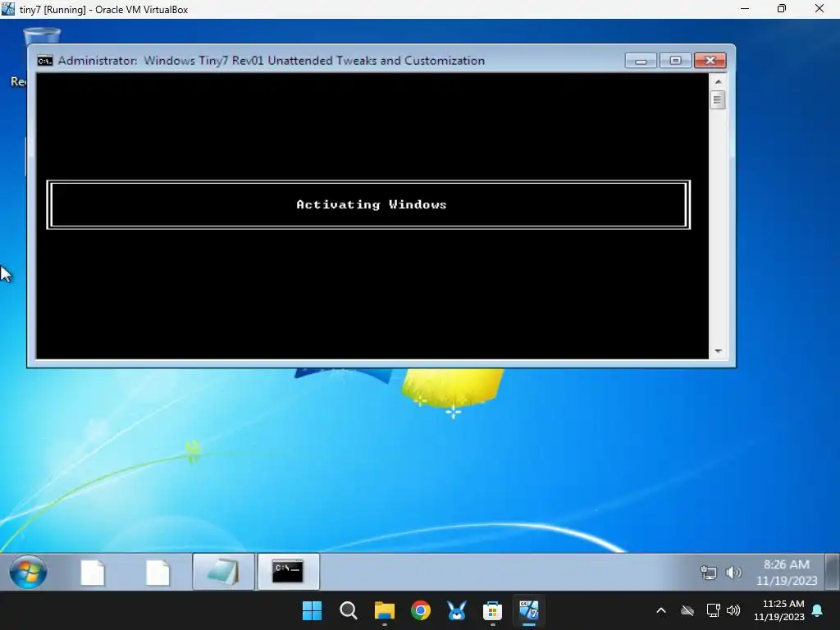Open the blue rabbit app on host taskbar
This screenshot has width=840, height=630.
pyautogui.click(x=456, y=610)
